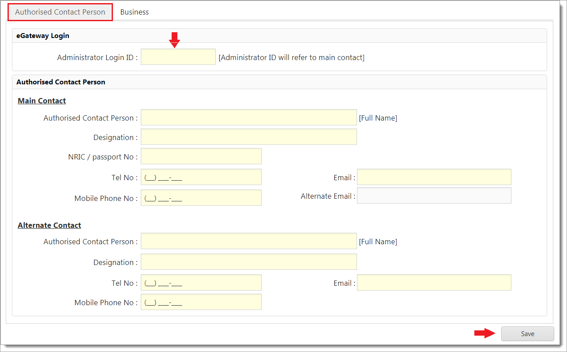The image size is (567, 352).
Task: Click the Save button
Action: coord(527,334)
